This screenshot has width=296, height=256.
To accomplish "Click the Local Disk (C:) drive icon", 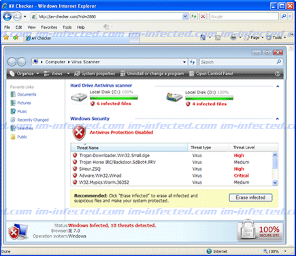I will point(79,98).
